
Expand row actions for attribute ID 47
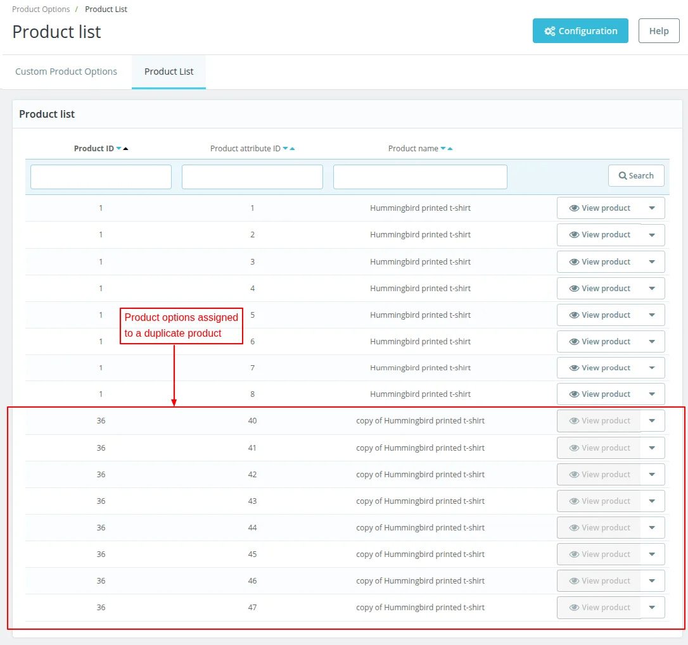click(x=652, y=608)
